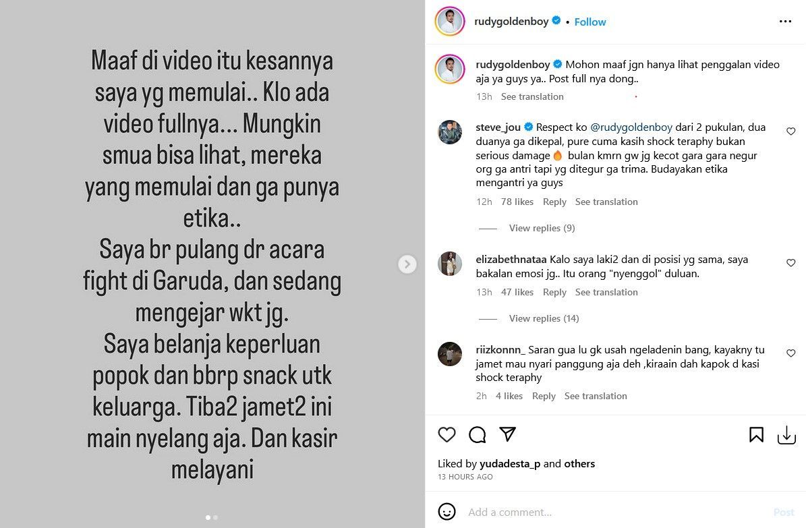Image resolution: width=806 pixels, height=528 pixels.
Task: Open the @rudygoldenboy mention link
Action: click(631, 127)
